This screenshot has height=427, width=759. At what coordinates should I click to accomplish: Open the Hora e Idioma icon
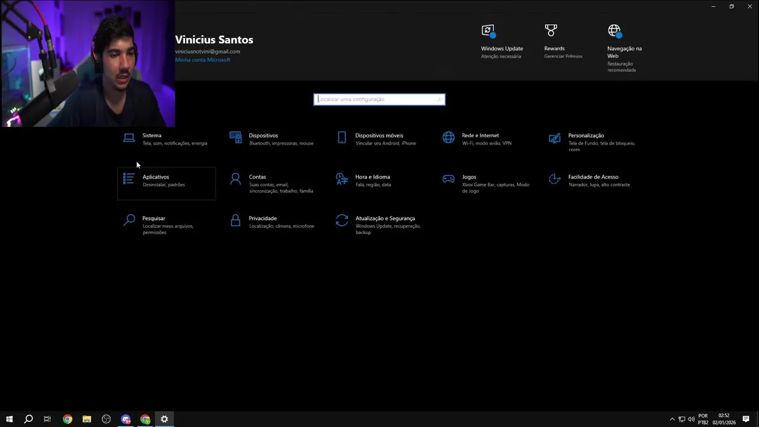pyautogui.click(x=342, y=179)
